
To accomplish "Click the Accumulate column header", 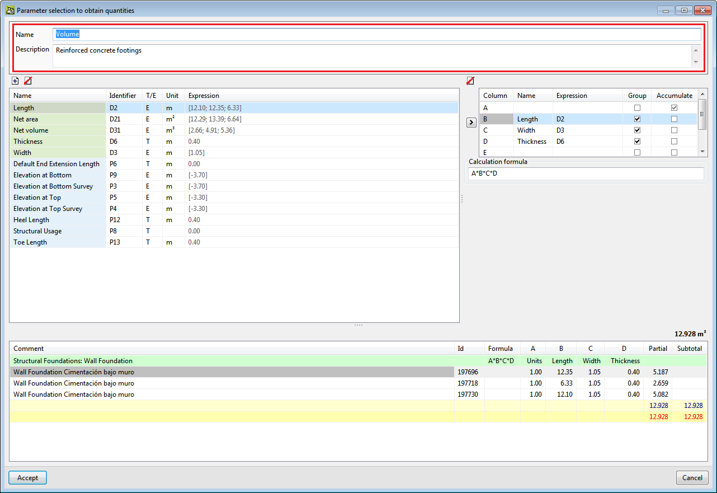I will 674,96.
